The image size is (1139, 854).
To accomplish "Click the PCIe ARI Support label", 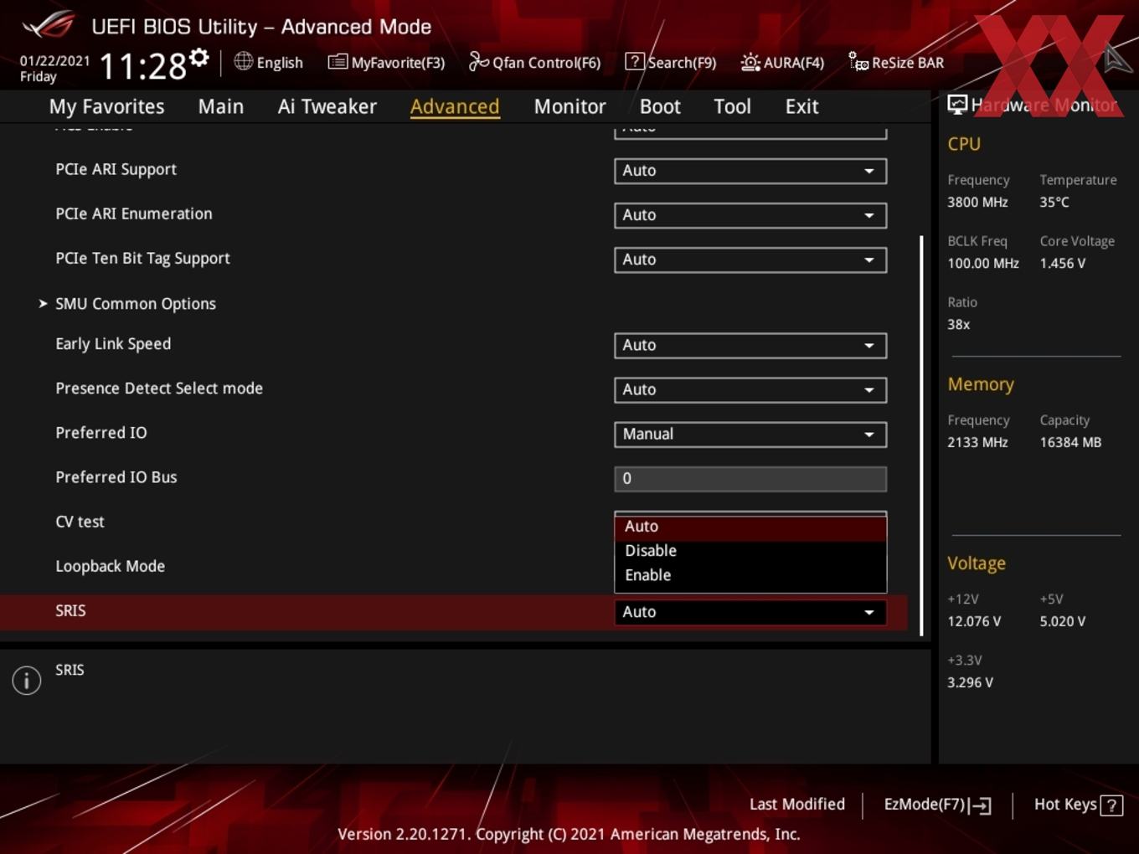I will 116,169.
